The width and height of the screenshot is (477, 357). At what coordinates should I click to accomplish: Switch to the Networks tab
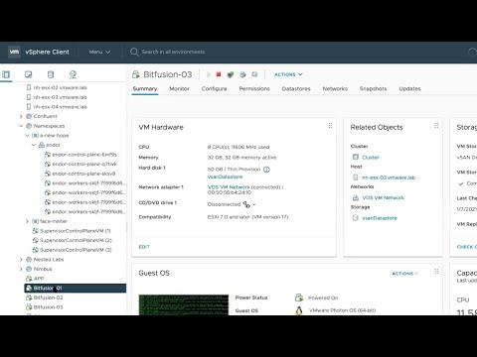(x=335, y=89)
